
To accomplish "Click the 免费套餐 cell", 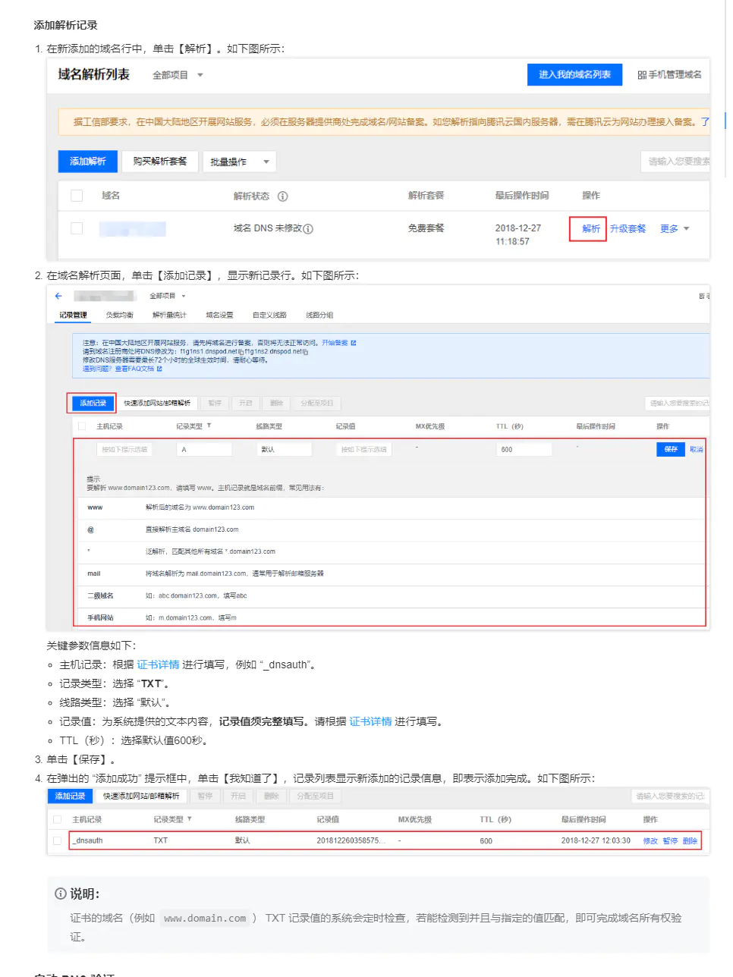I will 426,228.
